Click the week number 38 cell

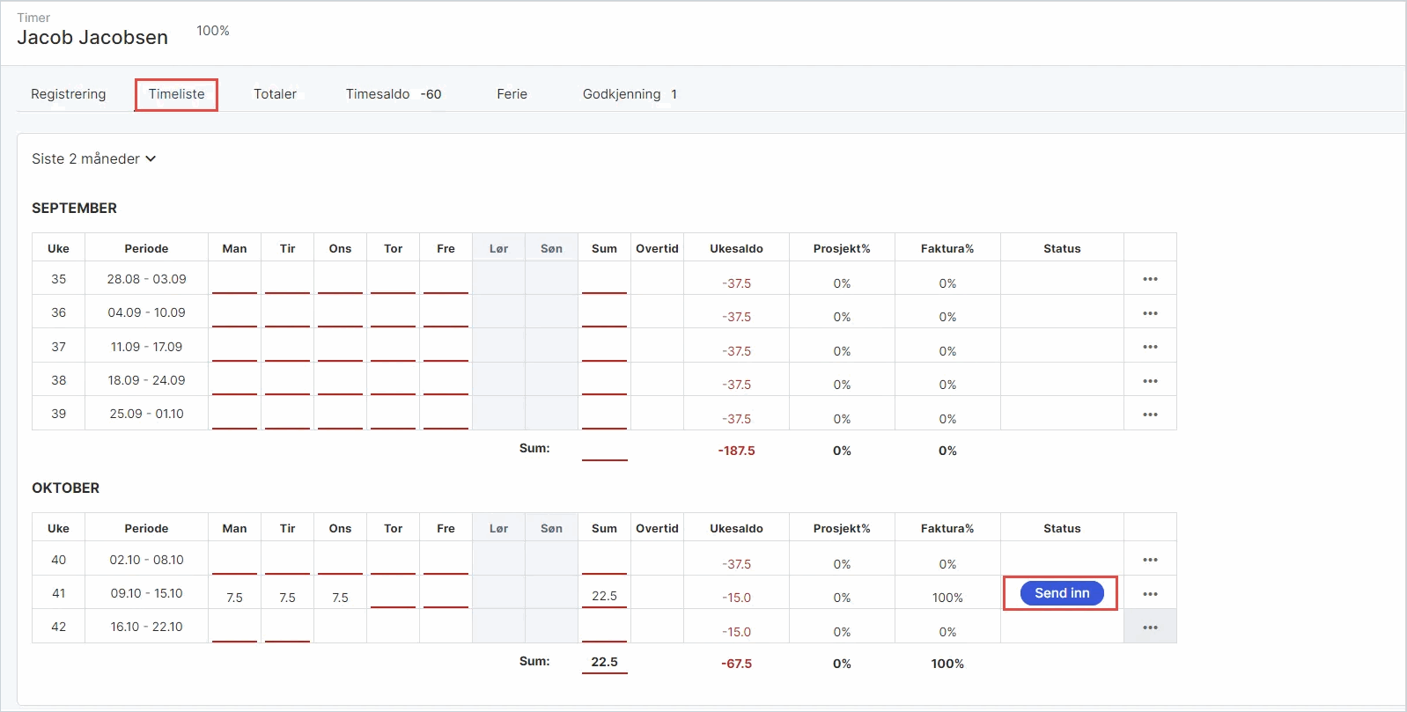click(x=58, y=380)
